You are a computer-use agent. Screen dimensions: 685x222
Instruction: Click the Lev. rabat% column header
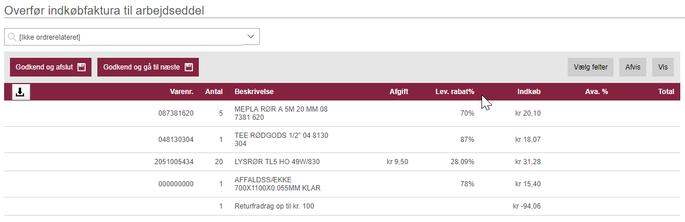[x=455, y=92]
